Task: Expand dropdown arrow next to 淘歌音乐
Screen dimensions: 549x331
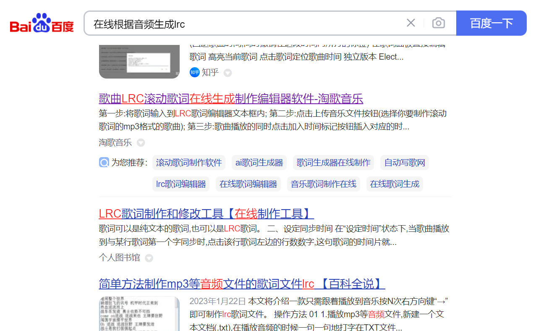Action: 141,143
